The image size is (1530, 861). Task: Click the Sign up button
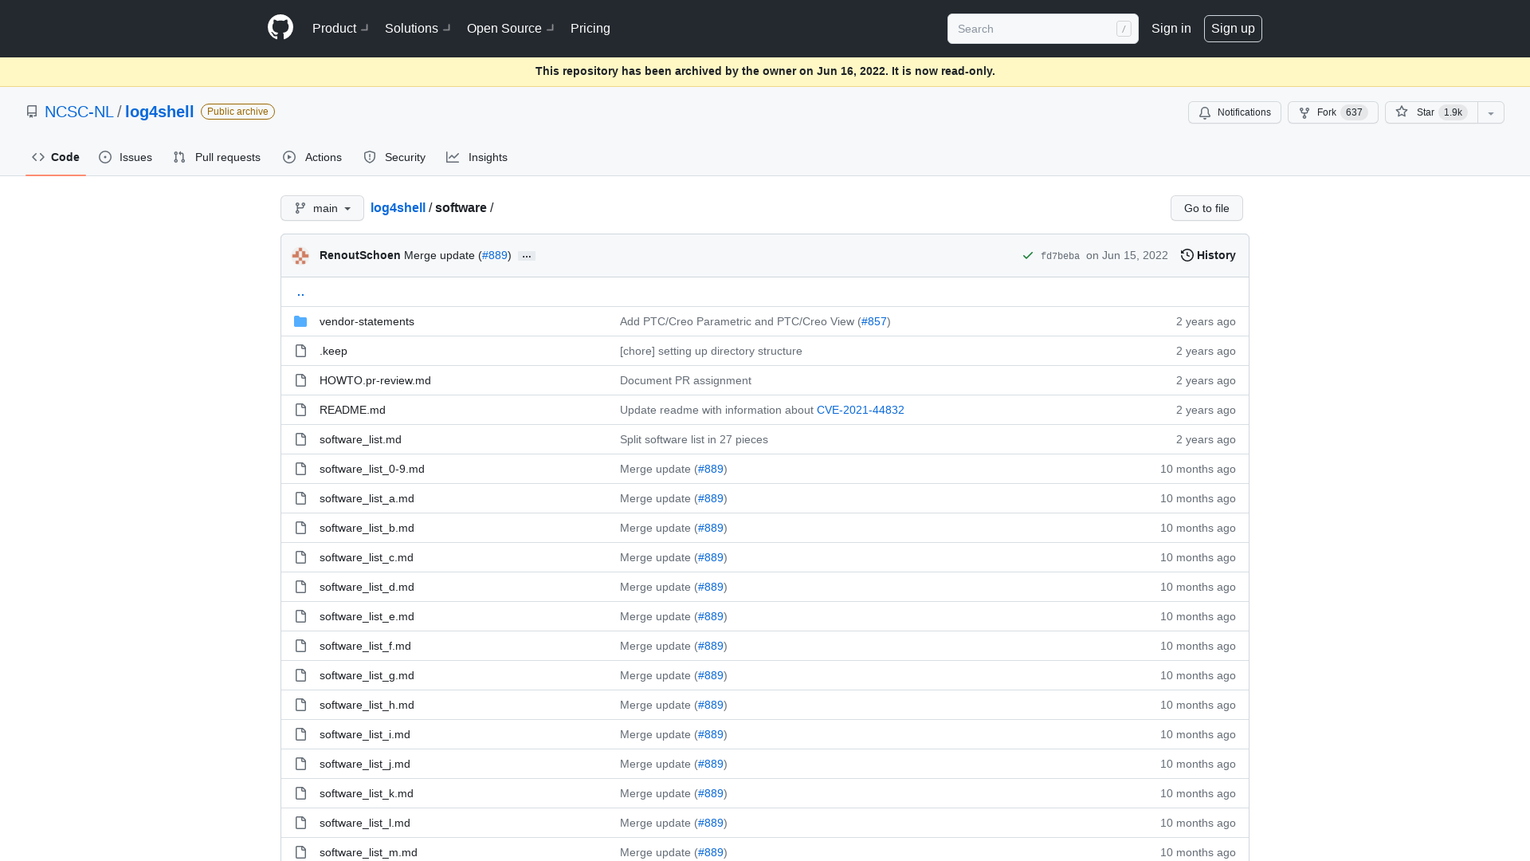[1233, 29]
